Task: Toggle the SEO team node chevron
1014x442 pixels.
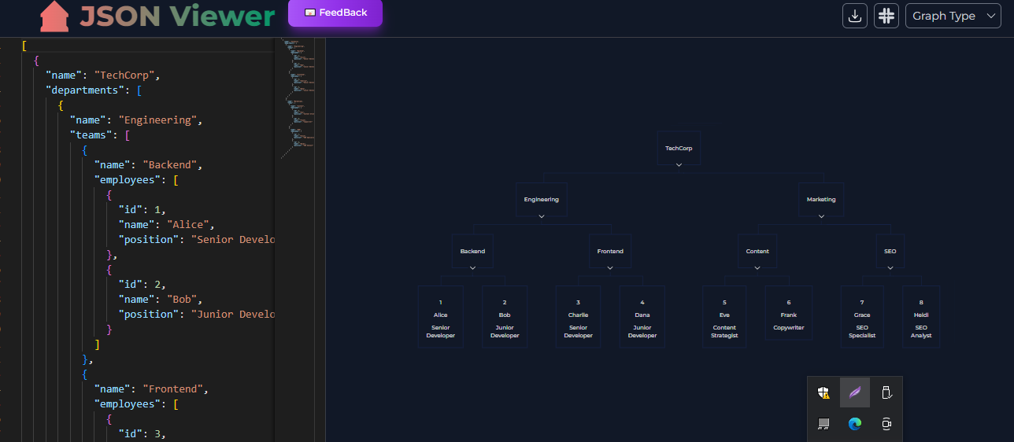Action: 890,268
